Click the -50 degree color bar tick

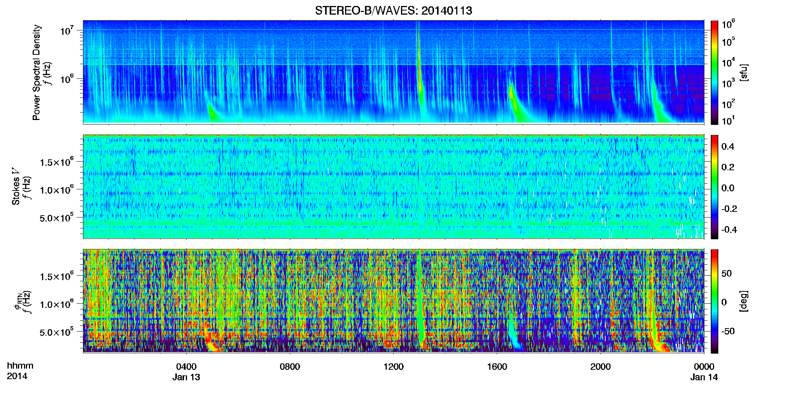(728, 331)
